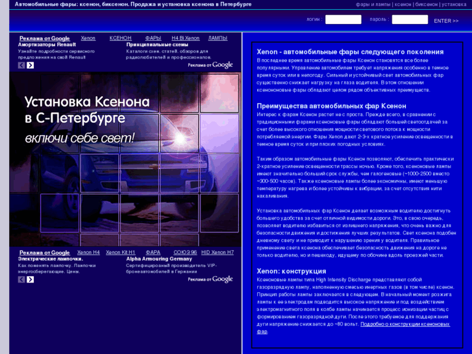
Task: Open the 'СОЮЗ 96' ad link
Action: (x=185, y=253)
